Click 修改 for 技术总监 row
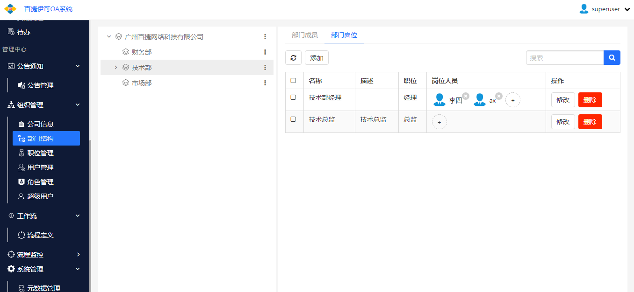The image size is (634, 292). pyautogui.click(x=563, y=122)
